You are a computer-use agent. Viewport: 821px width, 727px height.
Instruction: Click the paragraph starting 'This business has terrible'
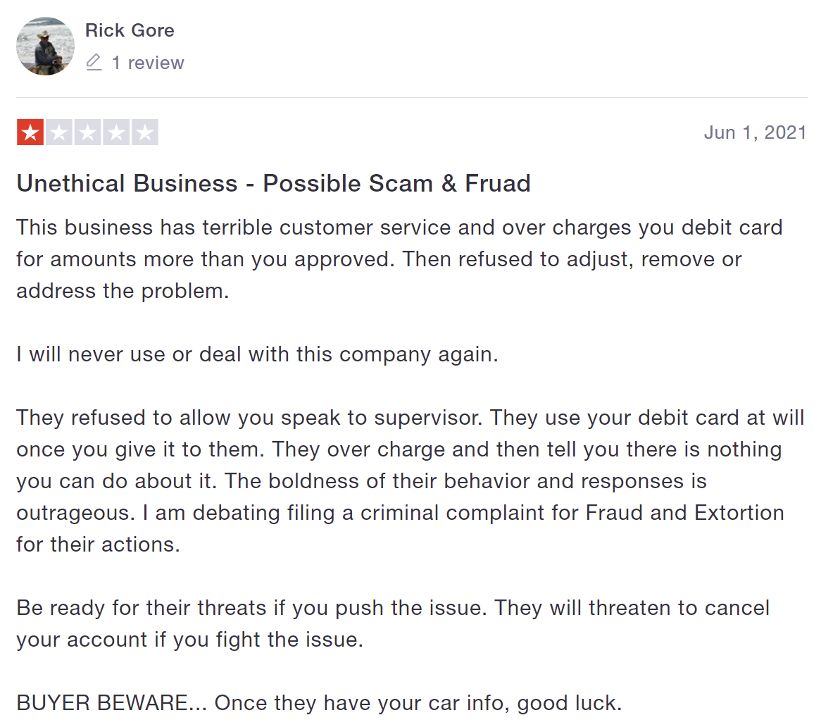(x=399, y=259)
